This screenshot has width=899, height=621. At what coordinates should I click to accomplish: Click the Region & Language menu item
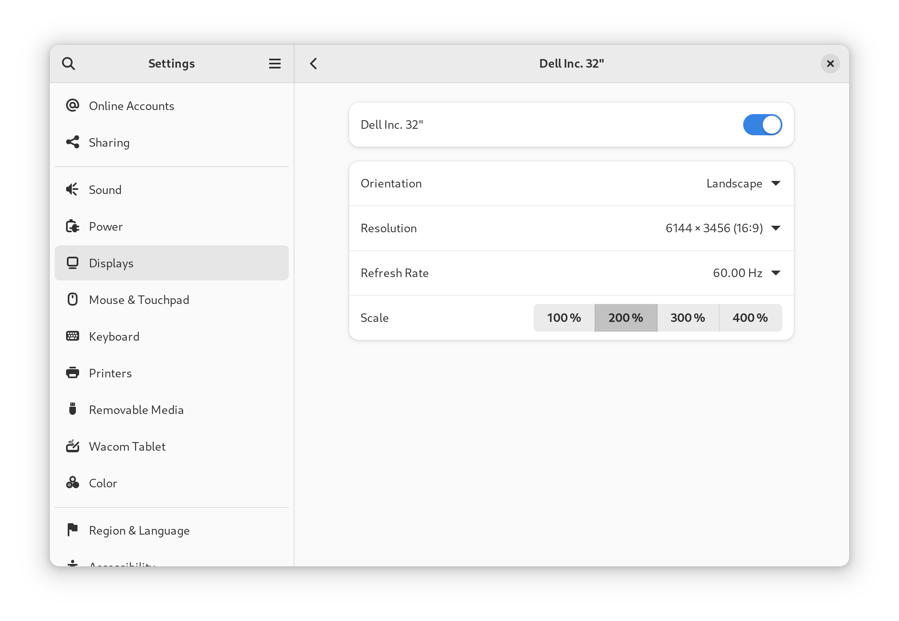pos(139,530)
